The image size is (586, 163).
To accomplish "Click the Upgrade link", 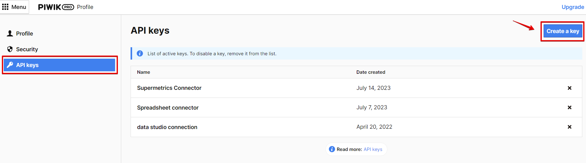I will point(573,7).
